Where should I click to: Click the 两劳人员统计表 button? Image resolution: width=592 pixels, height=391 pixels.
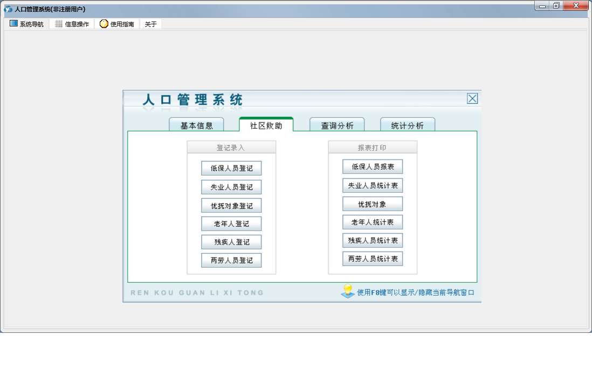click(373, 259)
